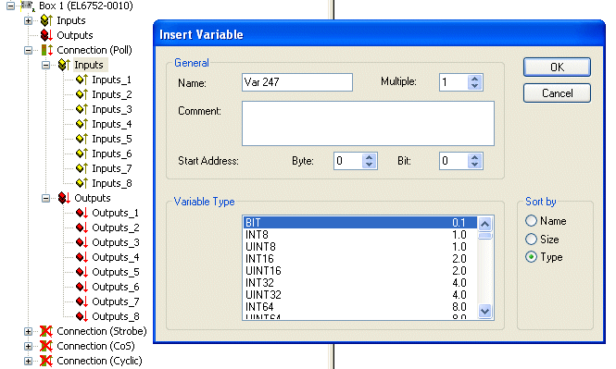Click the Inputs_4 variable icon
This screenshot has width=616, height=369.
(x=82, y=124)
